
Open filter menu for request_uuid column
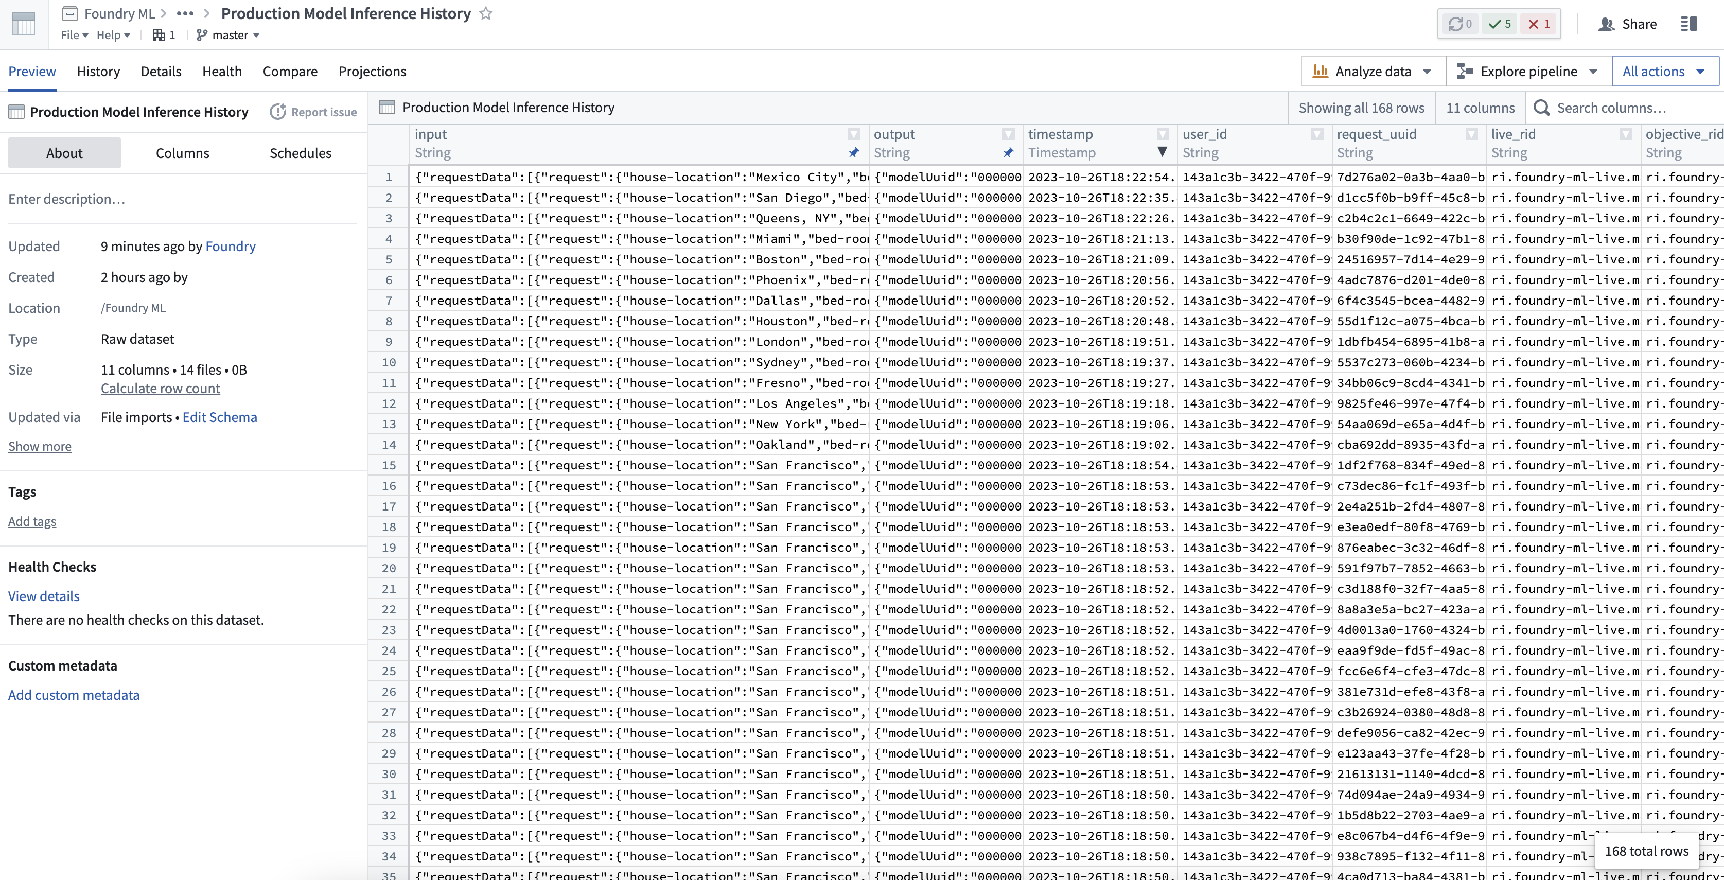pos(1472,134)
